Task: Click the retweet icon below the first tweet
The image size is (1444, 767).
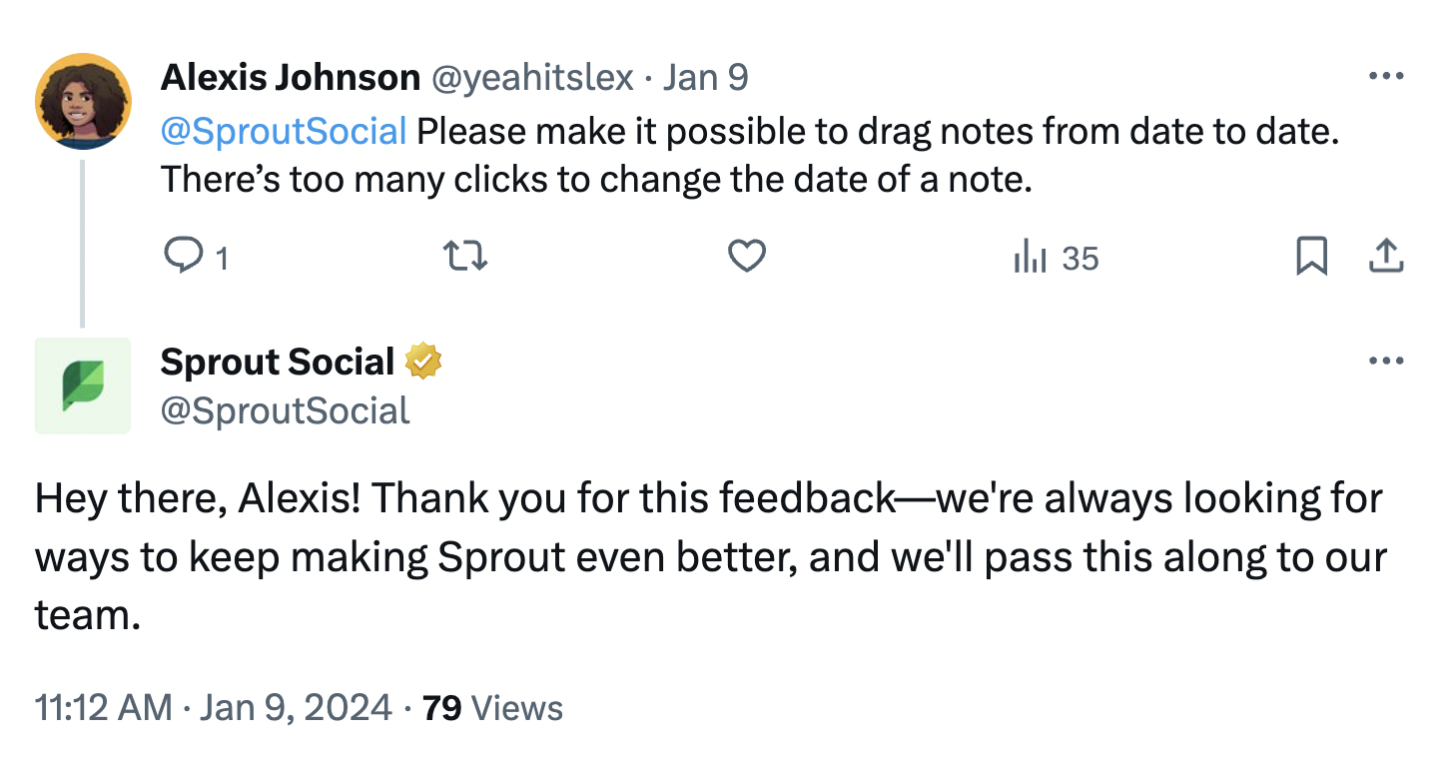Action: [x=464, y=257]
